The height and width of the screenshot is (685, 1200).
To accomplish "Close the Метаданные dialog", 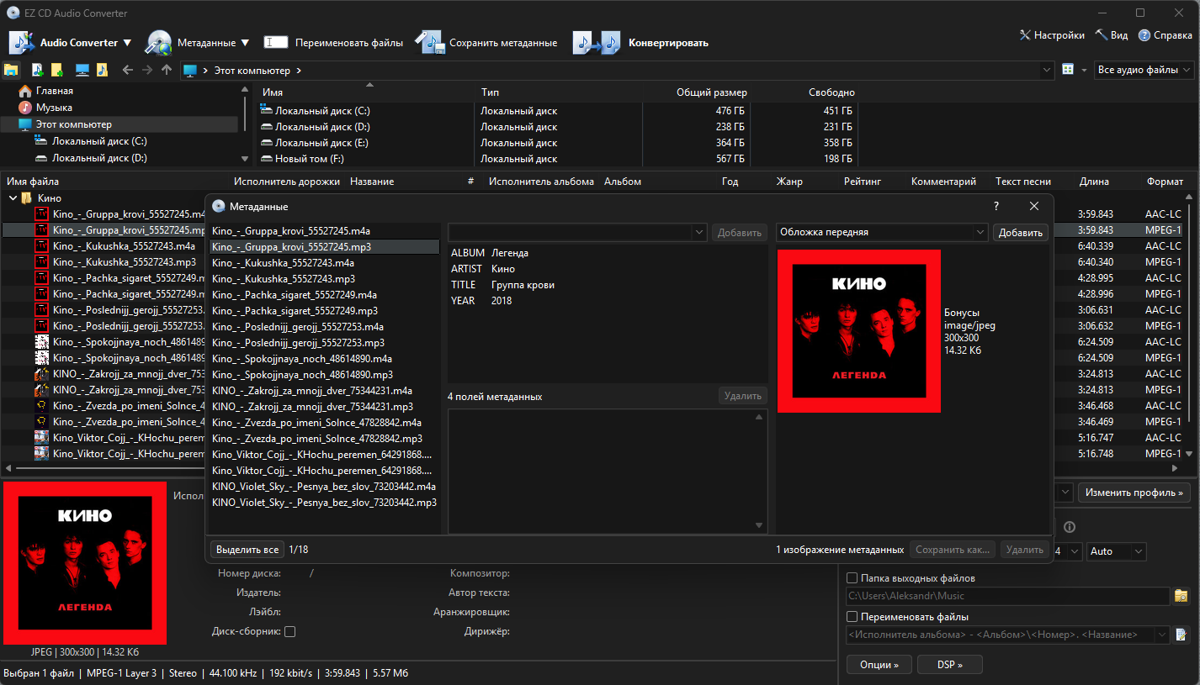I will pos(1034,206).
